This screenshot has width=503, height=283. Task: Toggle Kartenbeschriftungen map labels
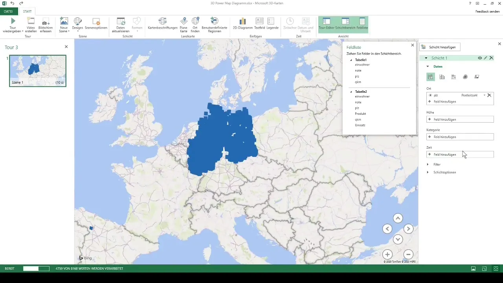pyautogui.click(x=163, y=24)
